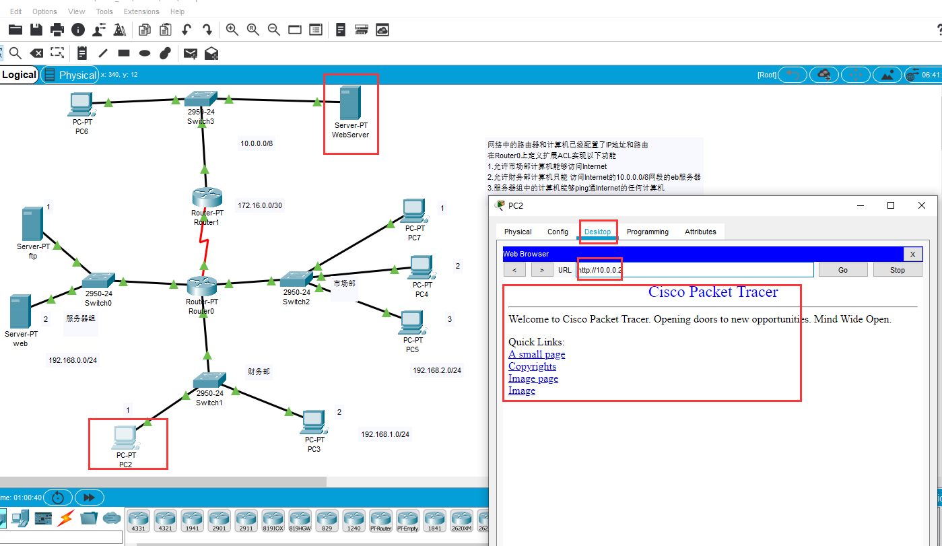This screenshot has height=546, width=942.
Task: Select the Delete tool
Action: click(36, 53)
